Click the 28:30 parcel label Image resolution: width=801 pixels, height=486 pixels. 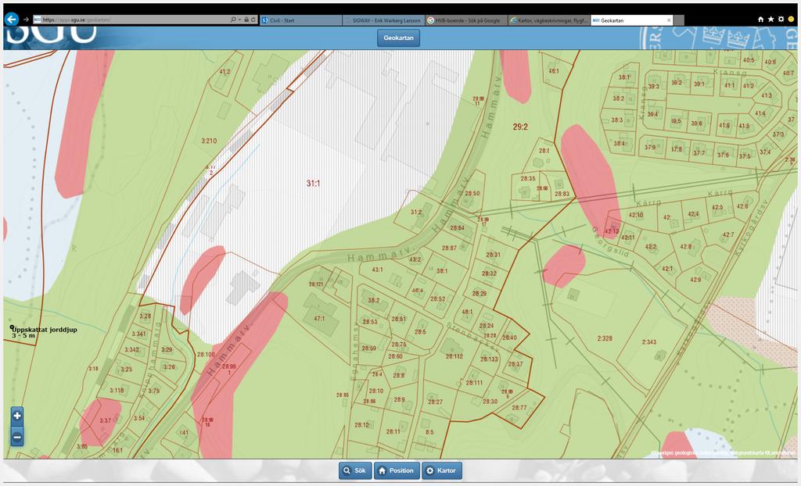click(x=490, y=402)
